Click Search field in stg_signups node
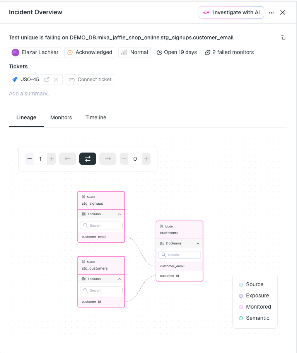297x353 pixels. point(101,225)
